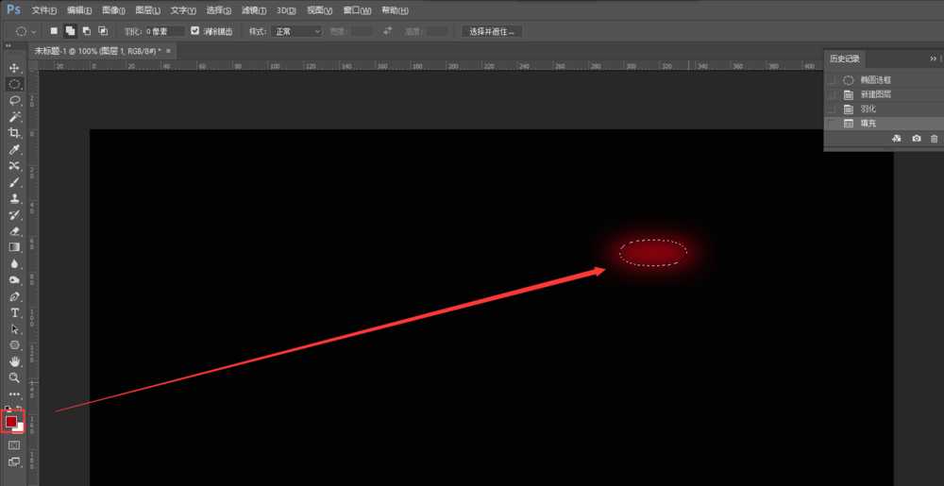Toggle the source box beside 椭圆选框 history state
The width and height of the screenshot is (944, 486).
click(x=831, y=80)
